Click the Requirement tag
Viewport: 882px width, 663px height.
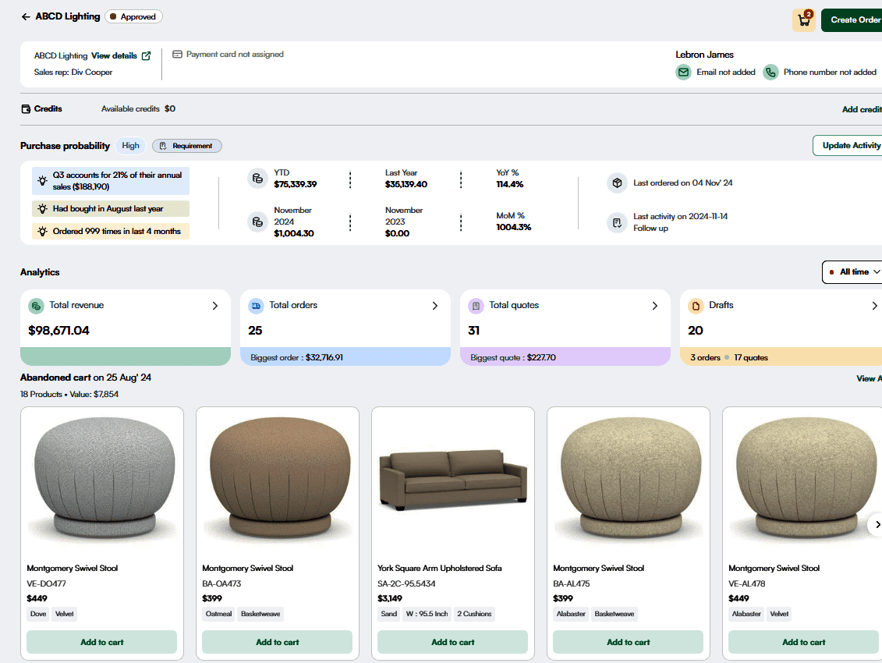tap(187, 146)
